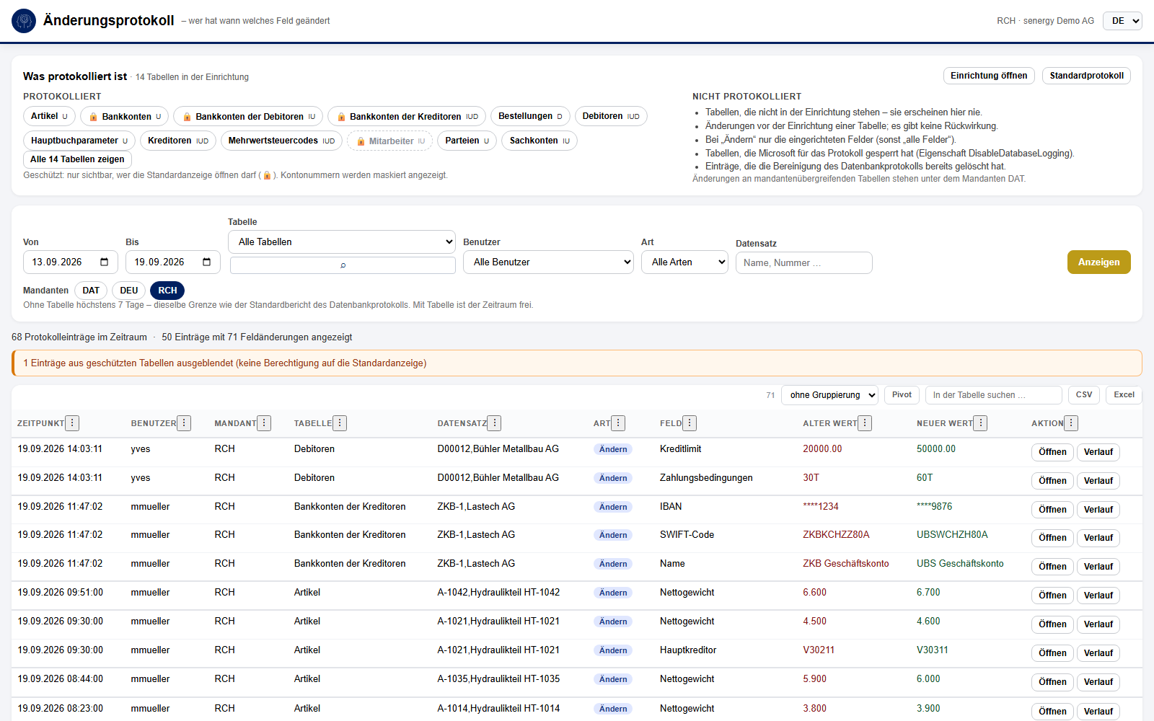Click the Datensatz name or number field
This screenshot has height=721, width=1154.
pyautogui.click(x=803, y=262)
